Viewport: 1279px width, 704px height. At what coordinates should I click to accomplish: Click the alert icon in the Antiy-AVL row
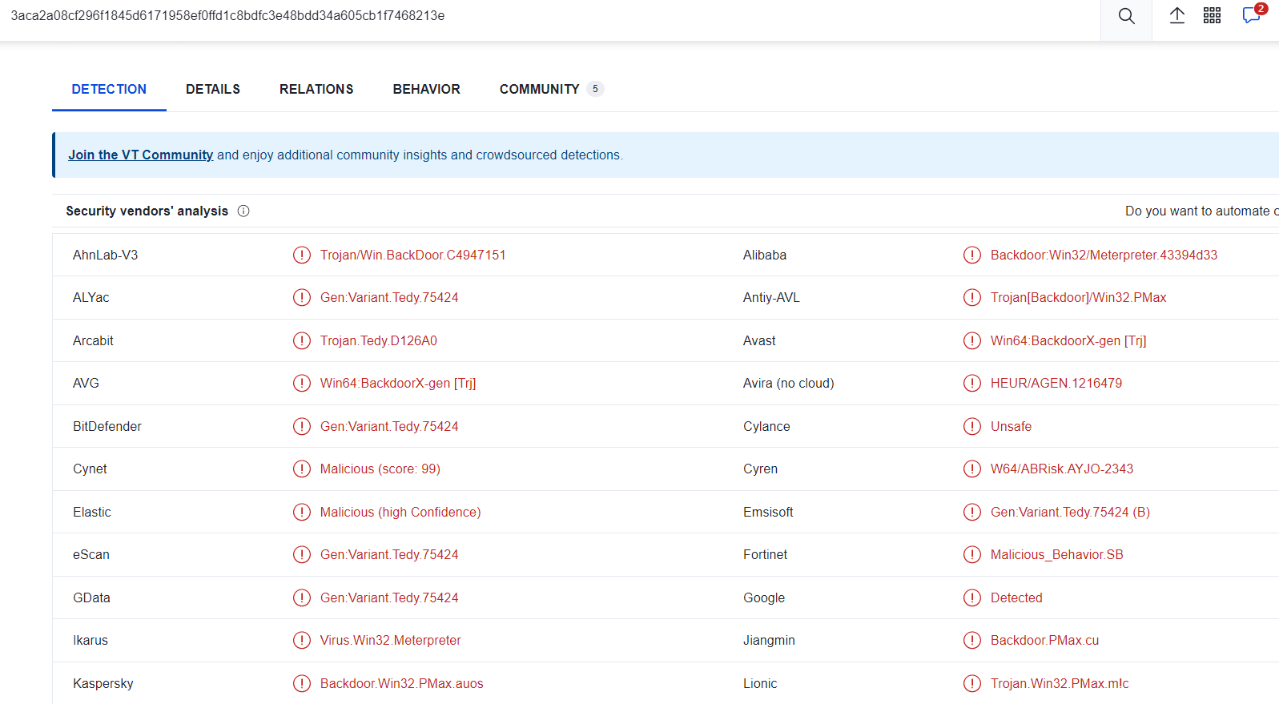tap(972, 297)
